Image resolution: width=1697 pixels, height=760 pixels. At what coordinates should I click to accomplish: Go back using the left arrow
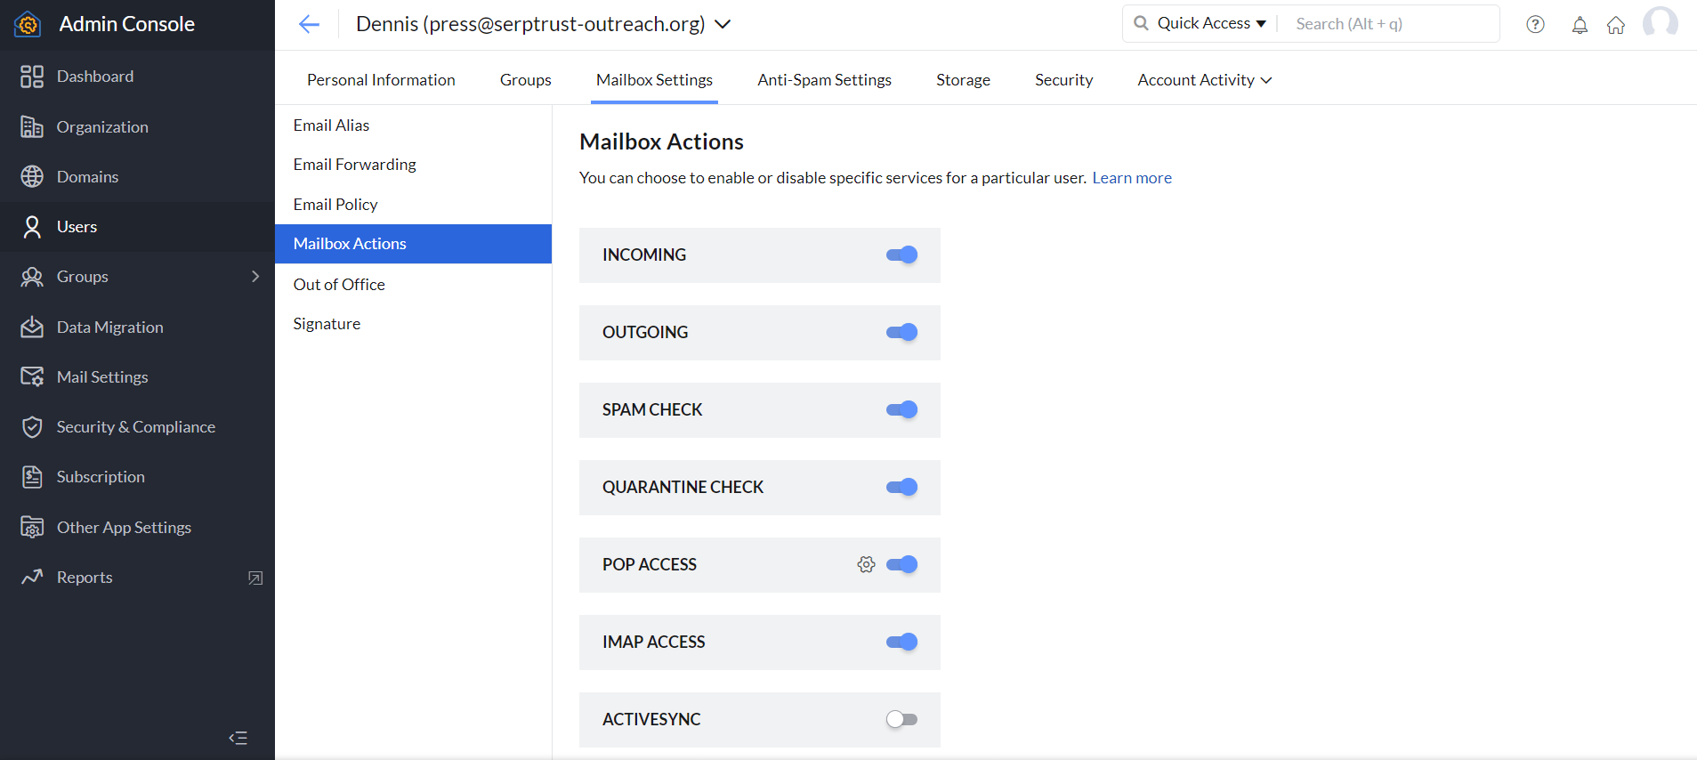(x=309, y=24)
